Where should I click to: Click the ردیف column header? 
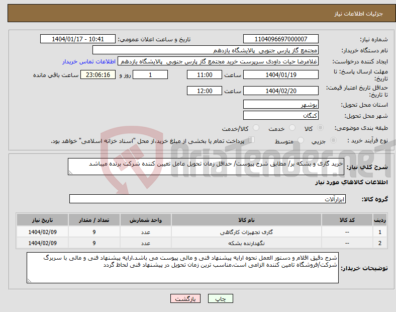coord(380,220)
